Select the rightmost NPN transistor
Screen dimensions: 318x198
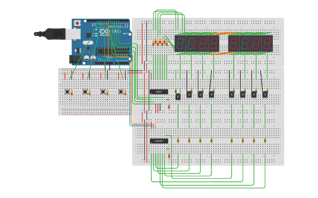[265, 94]
